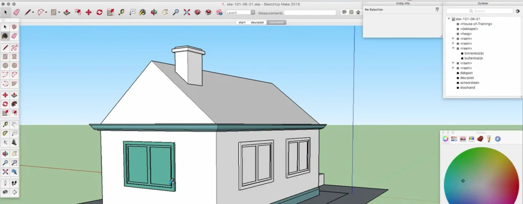Select schoorsteen in the Outliner
This screenshot has height=204, width=523.
[x=469, y=83]
